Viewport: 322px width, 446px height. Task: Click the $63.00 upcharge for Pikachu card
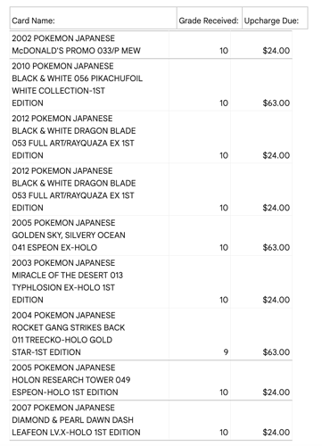coord(277,103)
